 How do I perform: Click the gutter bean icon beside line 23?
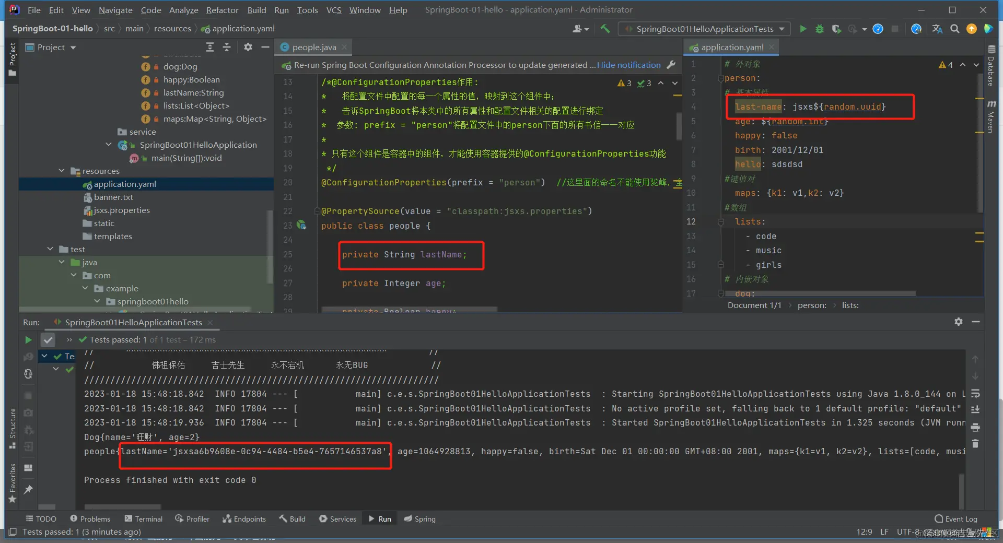click(x=301, y=225)
